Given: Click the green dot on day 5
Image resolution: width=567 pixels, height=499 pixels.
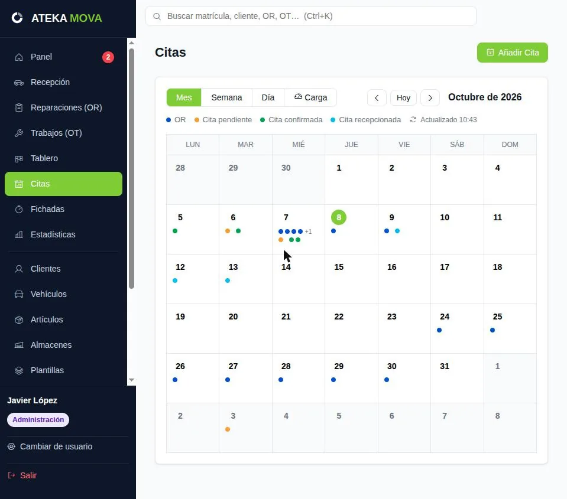Looking at the screenshot, I should click(x=175, y=231).
